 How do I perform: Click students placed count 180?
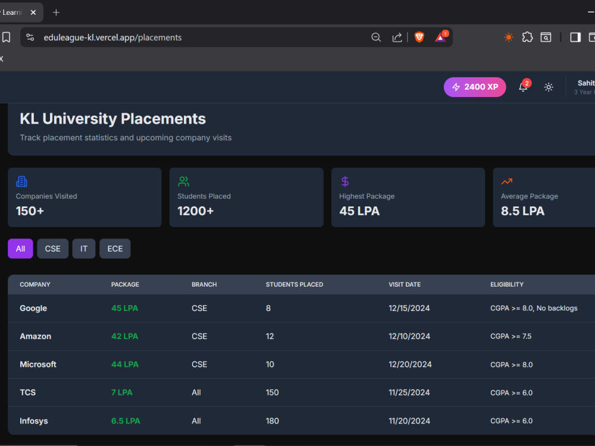272,421
